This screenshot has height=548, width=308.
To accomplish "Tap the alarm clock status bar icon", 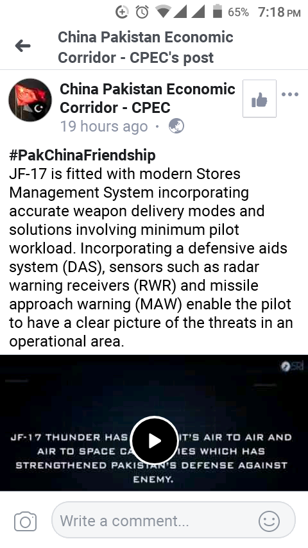I will [142, 12].
